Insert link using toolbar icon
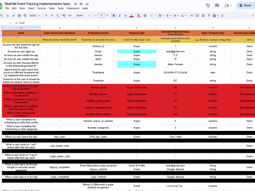255x191 pixels. pyautogui.click(x=191, y=16)
